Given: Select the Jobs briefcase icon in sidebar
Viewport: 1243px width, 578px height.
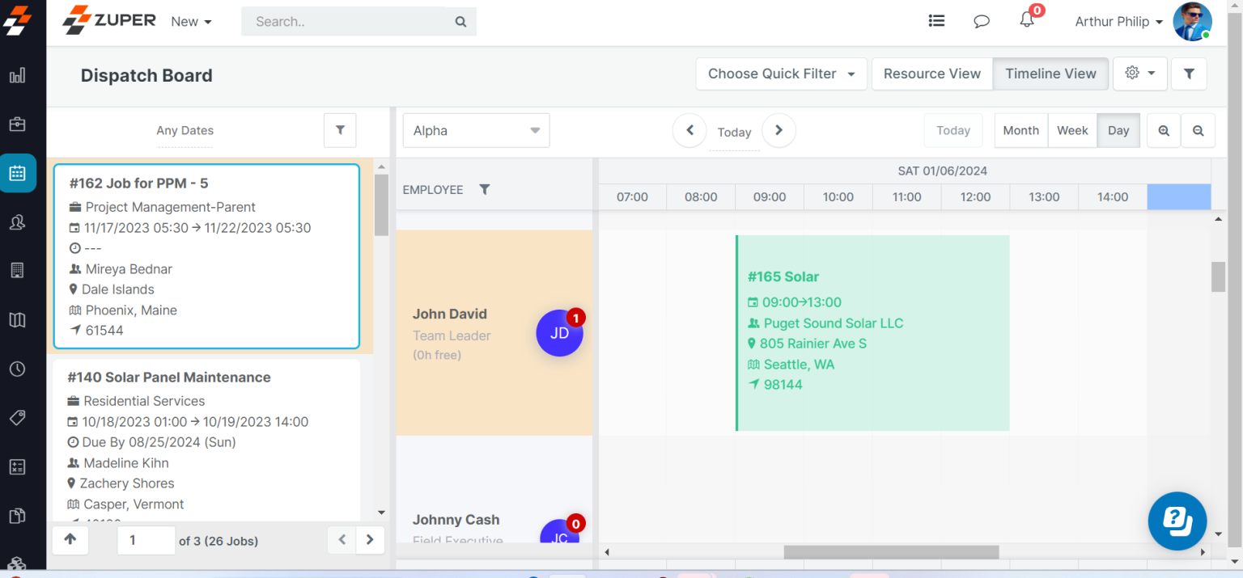Looking at the screenshot, I should [18, 124].
